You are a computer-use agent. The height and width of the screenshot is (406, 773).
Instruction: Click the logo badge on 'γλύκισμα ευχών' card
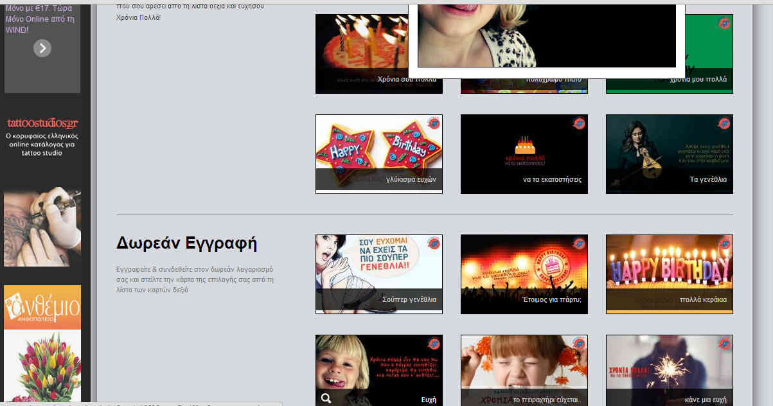435,123
